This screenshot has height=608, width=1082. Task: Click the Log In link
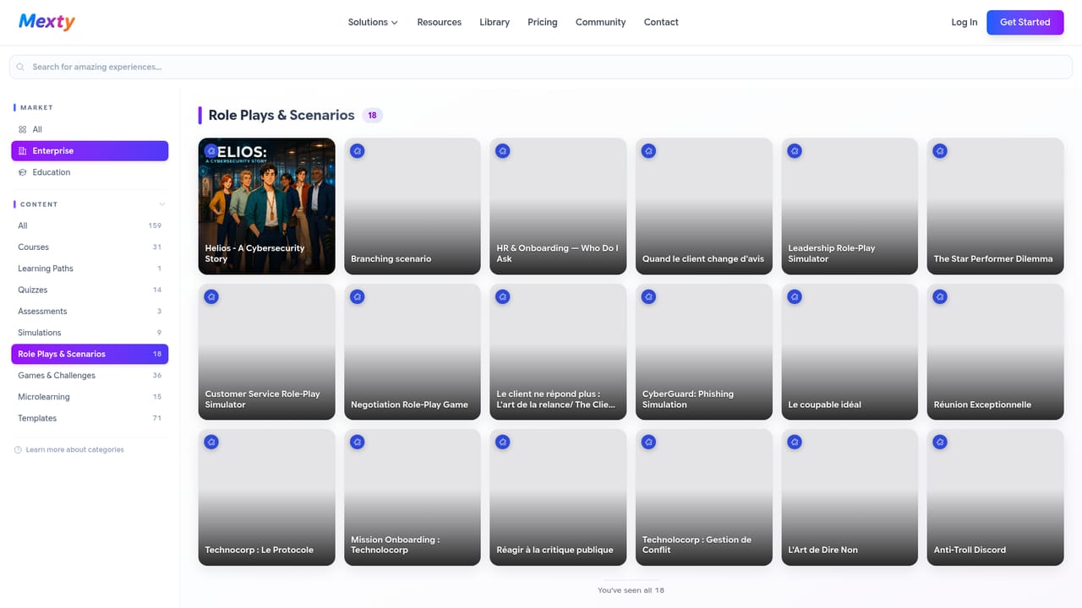(x=965, y=22)
